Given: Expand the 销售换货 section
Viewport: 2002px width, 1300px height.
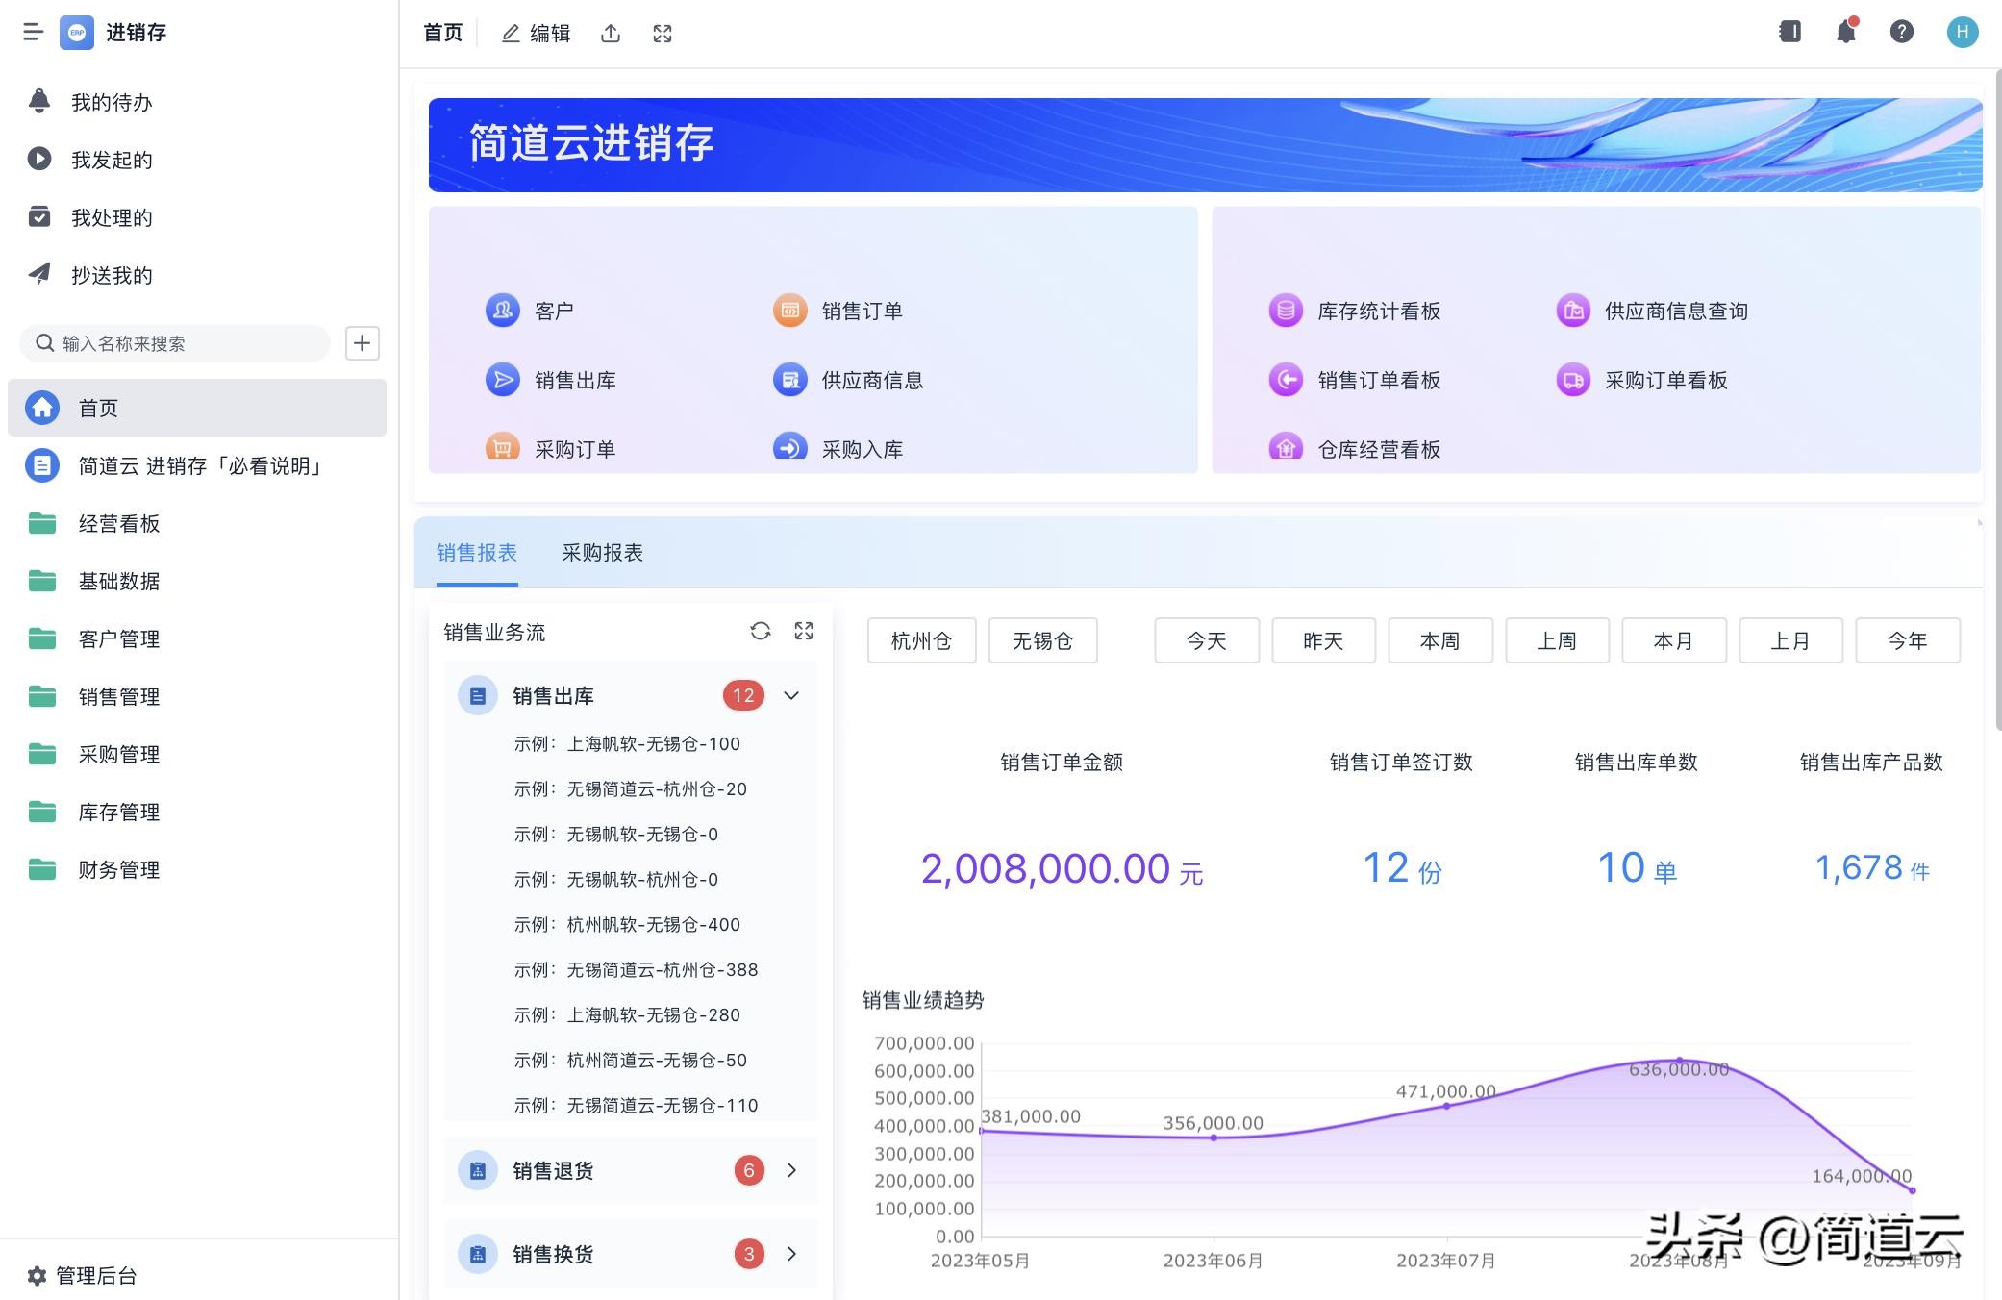Looking at the screenshot, I should pos(791,1254).
